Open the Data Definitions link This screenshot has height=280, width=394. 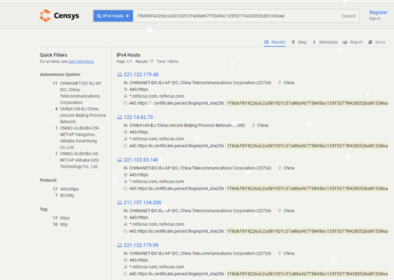[x=81, y=62]
